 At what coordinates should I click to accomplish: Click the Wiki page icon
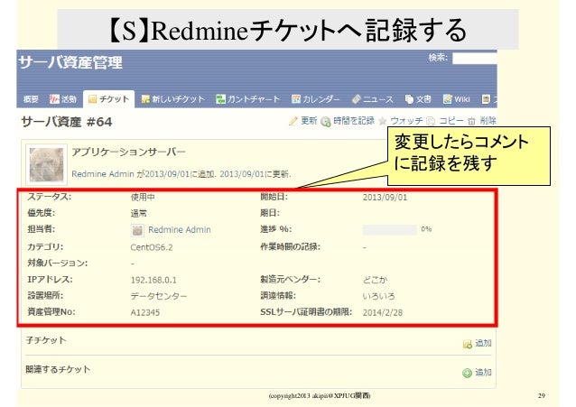pyautogui.click(x=448, y=99)
